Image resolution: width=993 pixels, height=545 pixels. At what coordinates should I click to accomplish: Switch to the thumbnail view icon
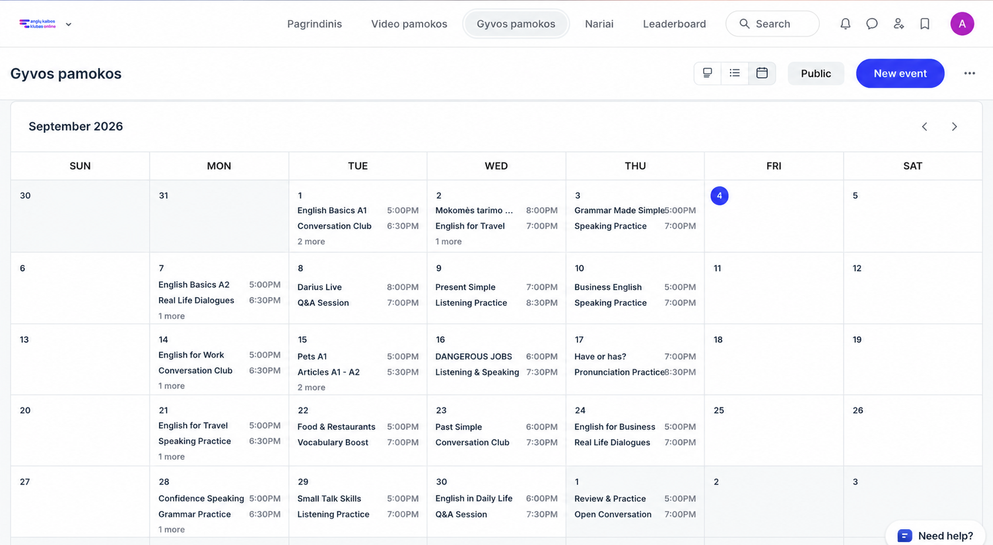(x=707, y=73)
